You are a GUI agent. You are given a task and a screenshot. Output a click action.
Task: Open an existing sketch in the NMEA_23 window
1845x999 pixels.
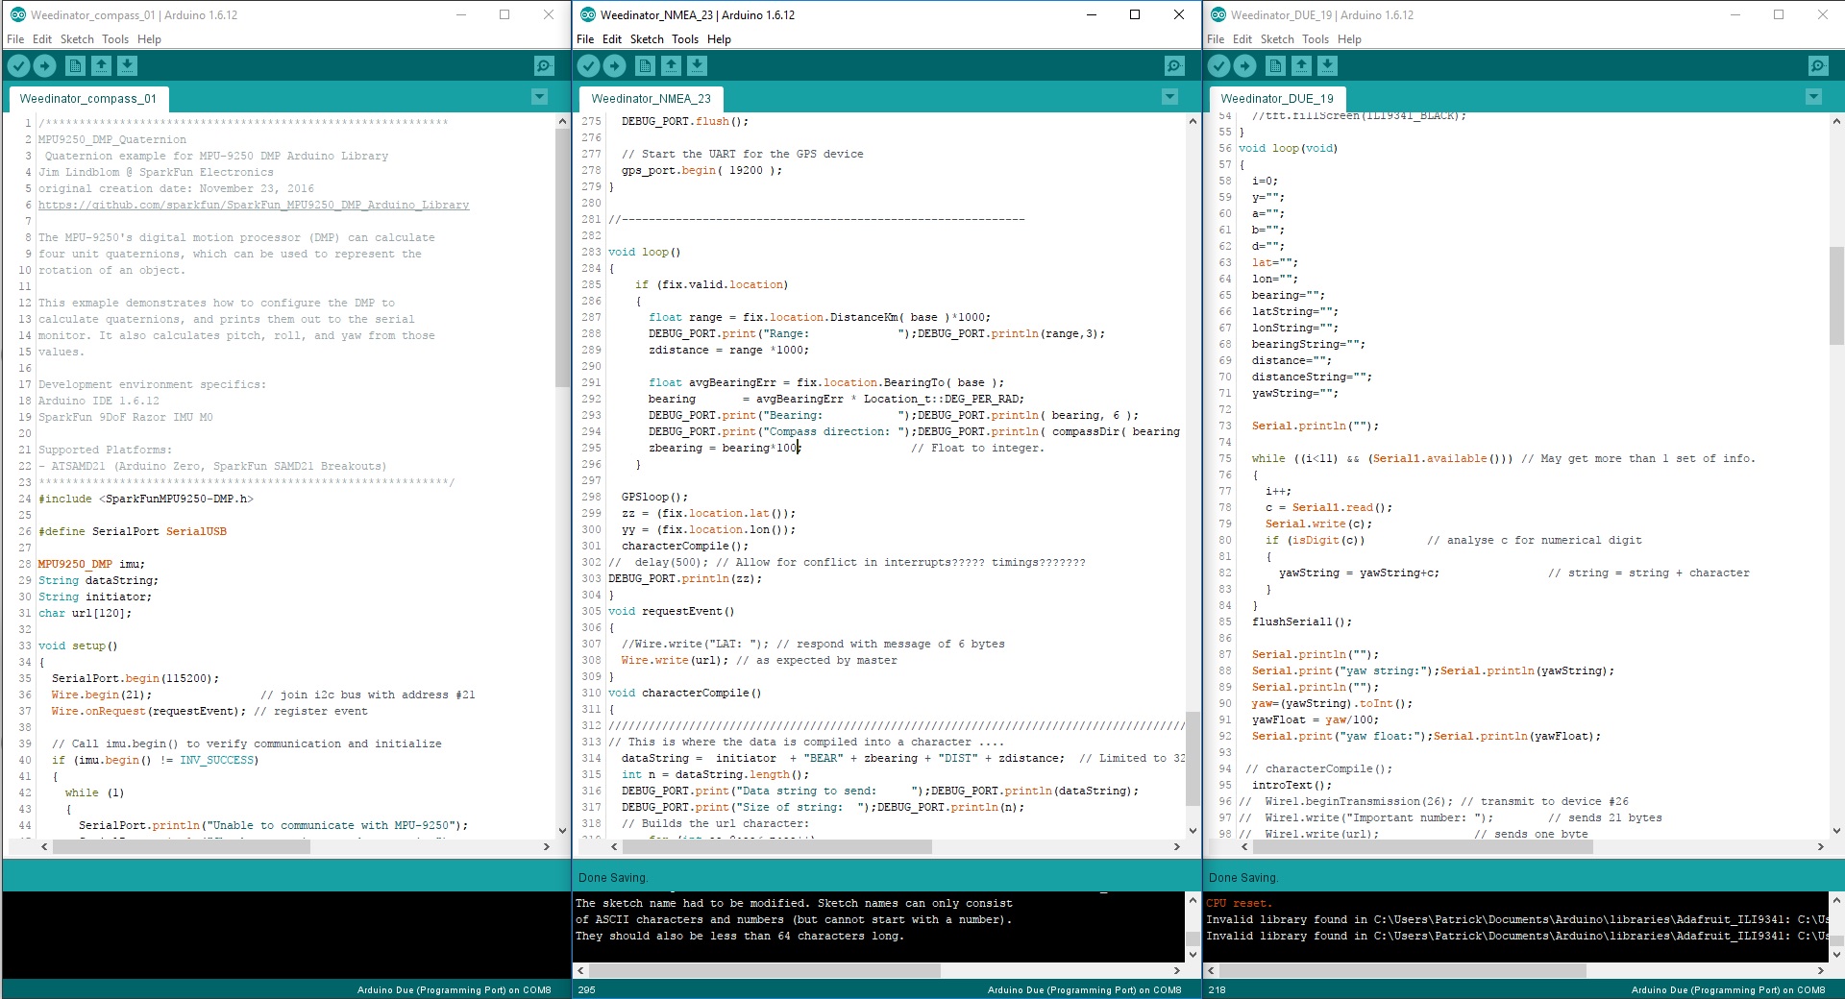672,65
